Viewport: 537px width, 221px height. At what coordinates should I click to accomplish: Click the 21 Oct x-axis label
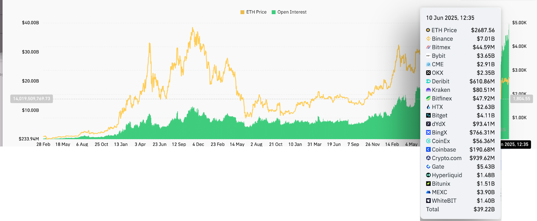tap(276, 144)
